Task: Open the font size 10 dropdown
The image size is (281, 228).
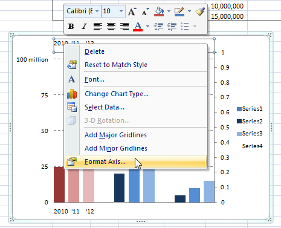Action: point(121,11)
